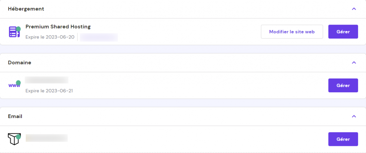Click the purple www domain icon
This screenshot has width=366, height=153.
[x=14, y=86]
